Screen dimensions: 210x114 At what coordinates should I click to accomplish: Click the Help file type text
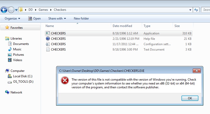coord(149,39)
